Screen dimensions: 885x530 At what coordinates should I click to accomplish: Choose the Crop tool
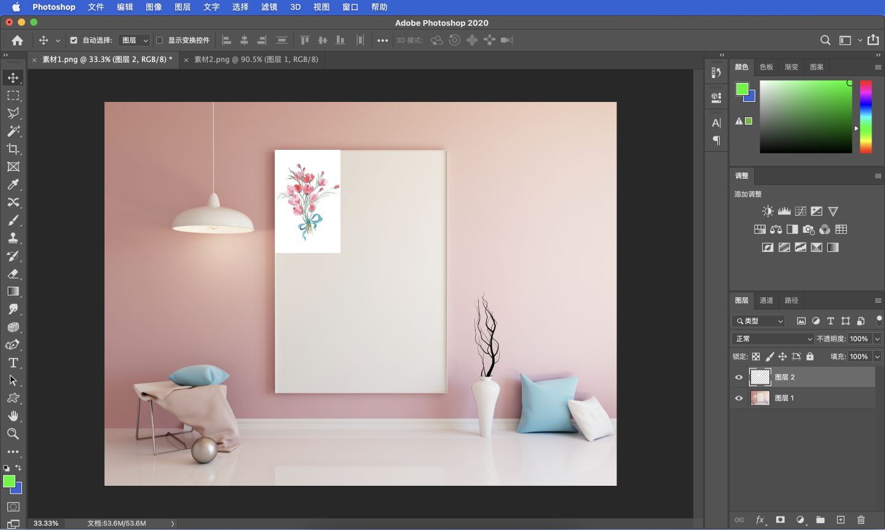pos(13,149)
